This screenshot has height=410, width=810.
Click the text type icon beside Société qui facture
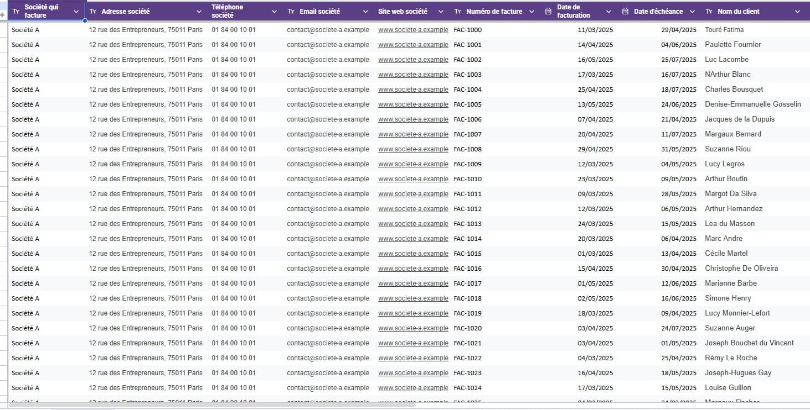pyautogui.click(x=16, y=12)
